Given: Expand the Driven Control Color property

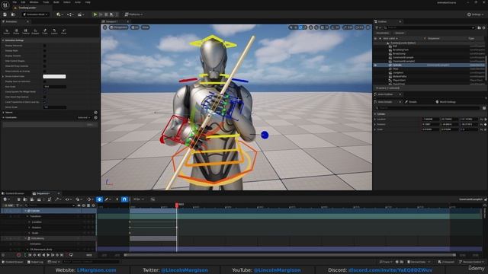Looking at the screenshot, I should pyautogui.click(x=3, y=76).
